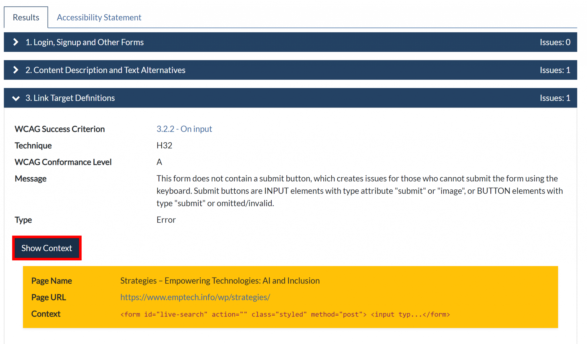Click the Error type value
This screenshot has width=587, height=344.
point(166,220)
